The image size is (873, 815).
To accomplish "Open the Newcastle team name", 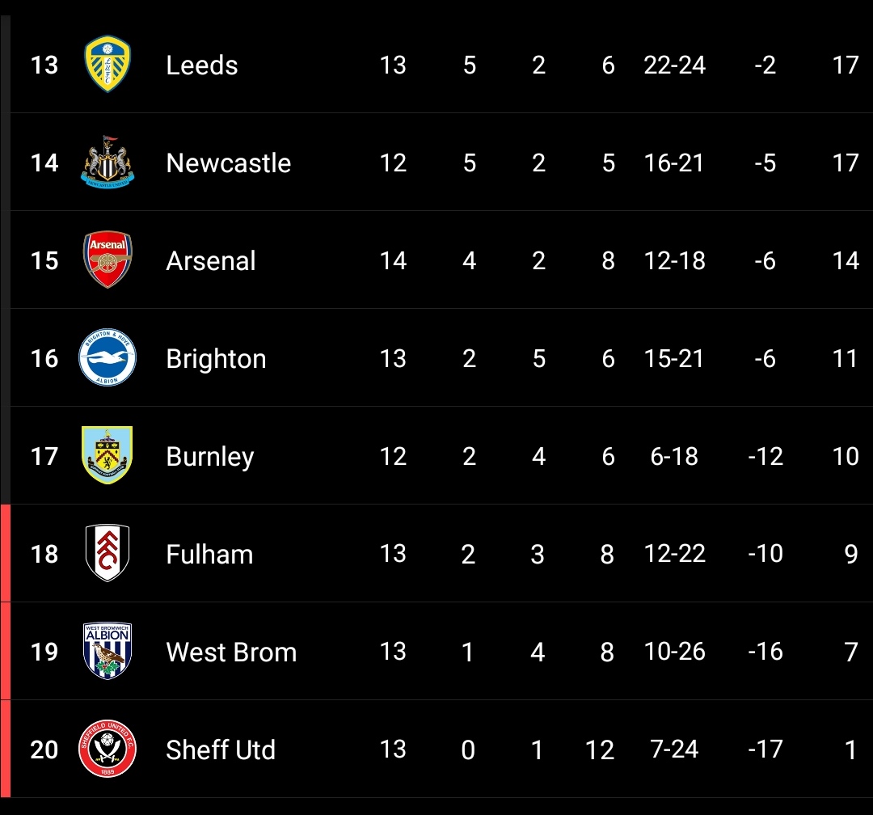I will [229, 163].
